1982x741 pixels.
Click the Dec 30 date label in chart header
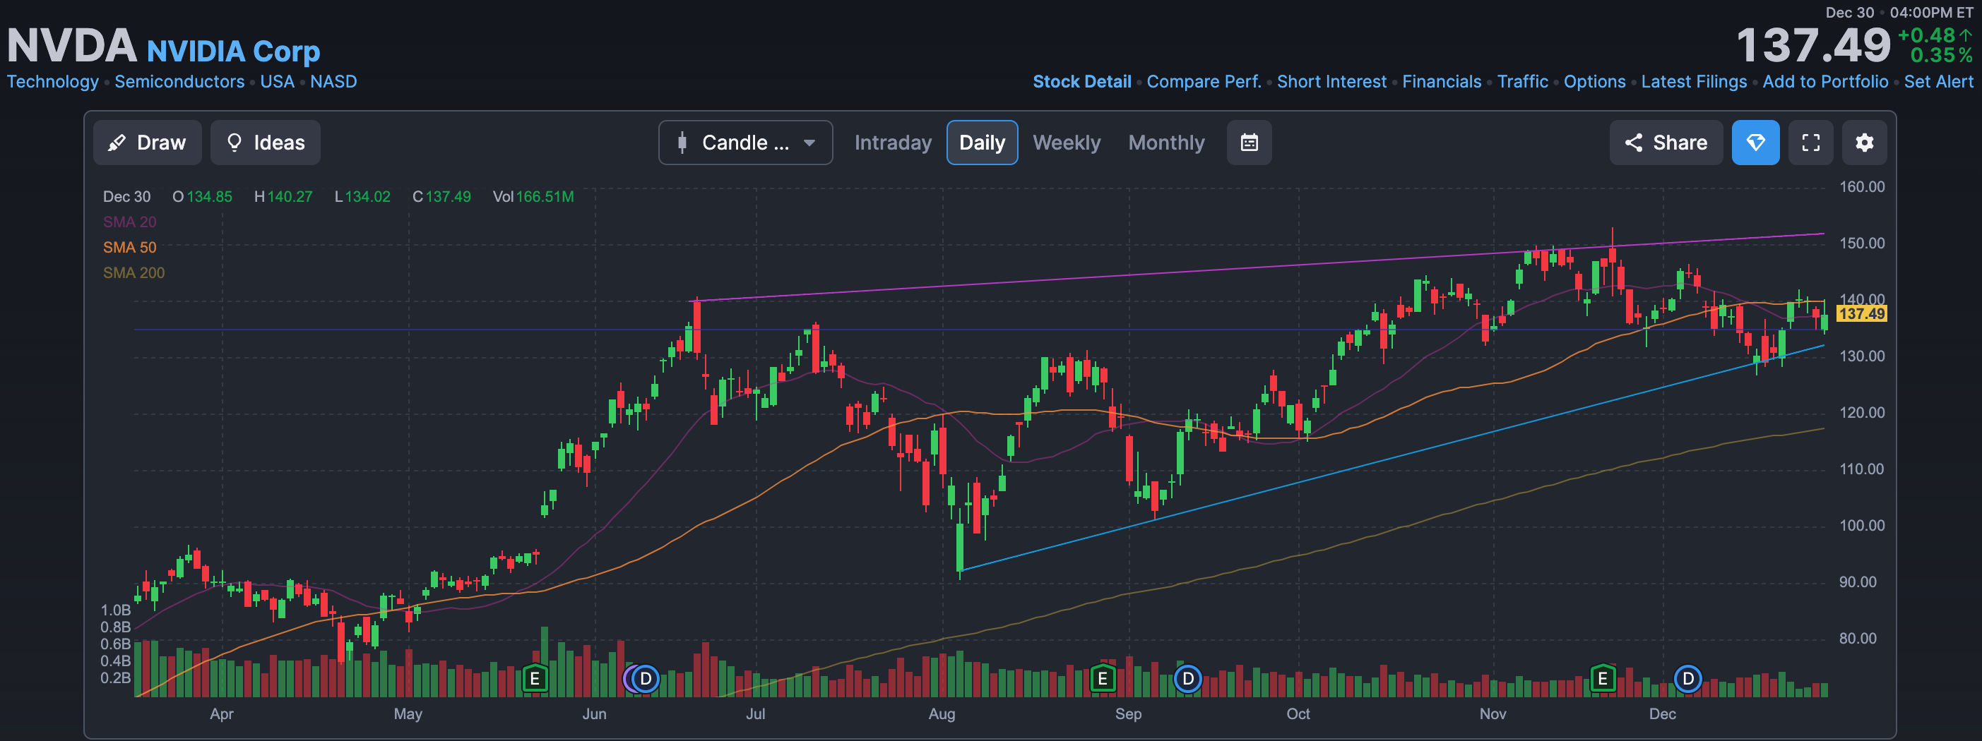[127, 197]
